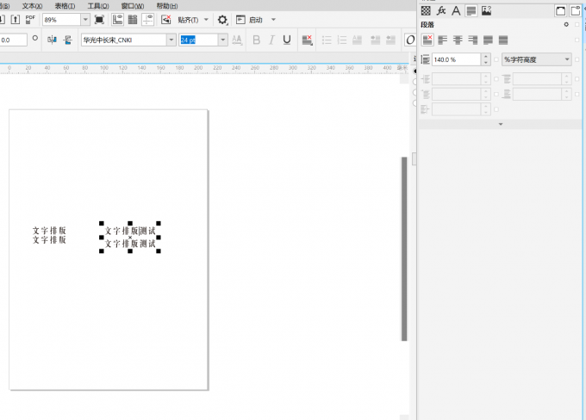The image size is (586, 420).
Task: Click the options gear in the toolbar
Action: pyautogui.click(x=223, y=20)
